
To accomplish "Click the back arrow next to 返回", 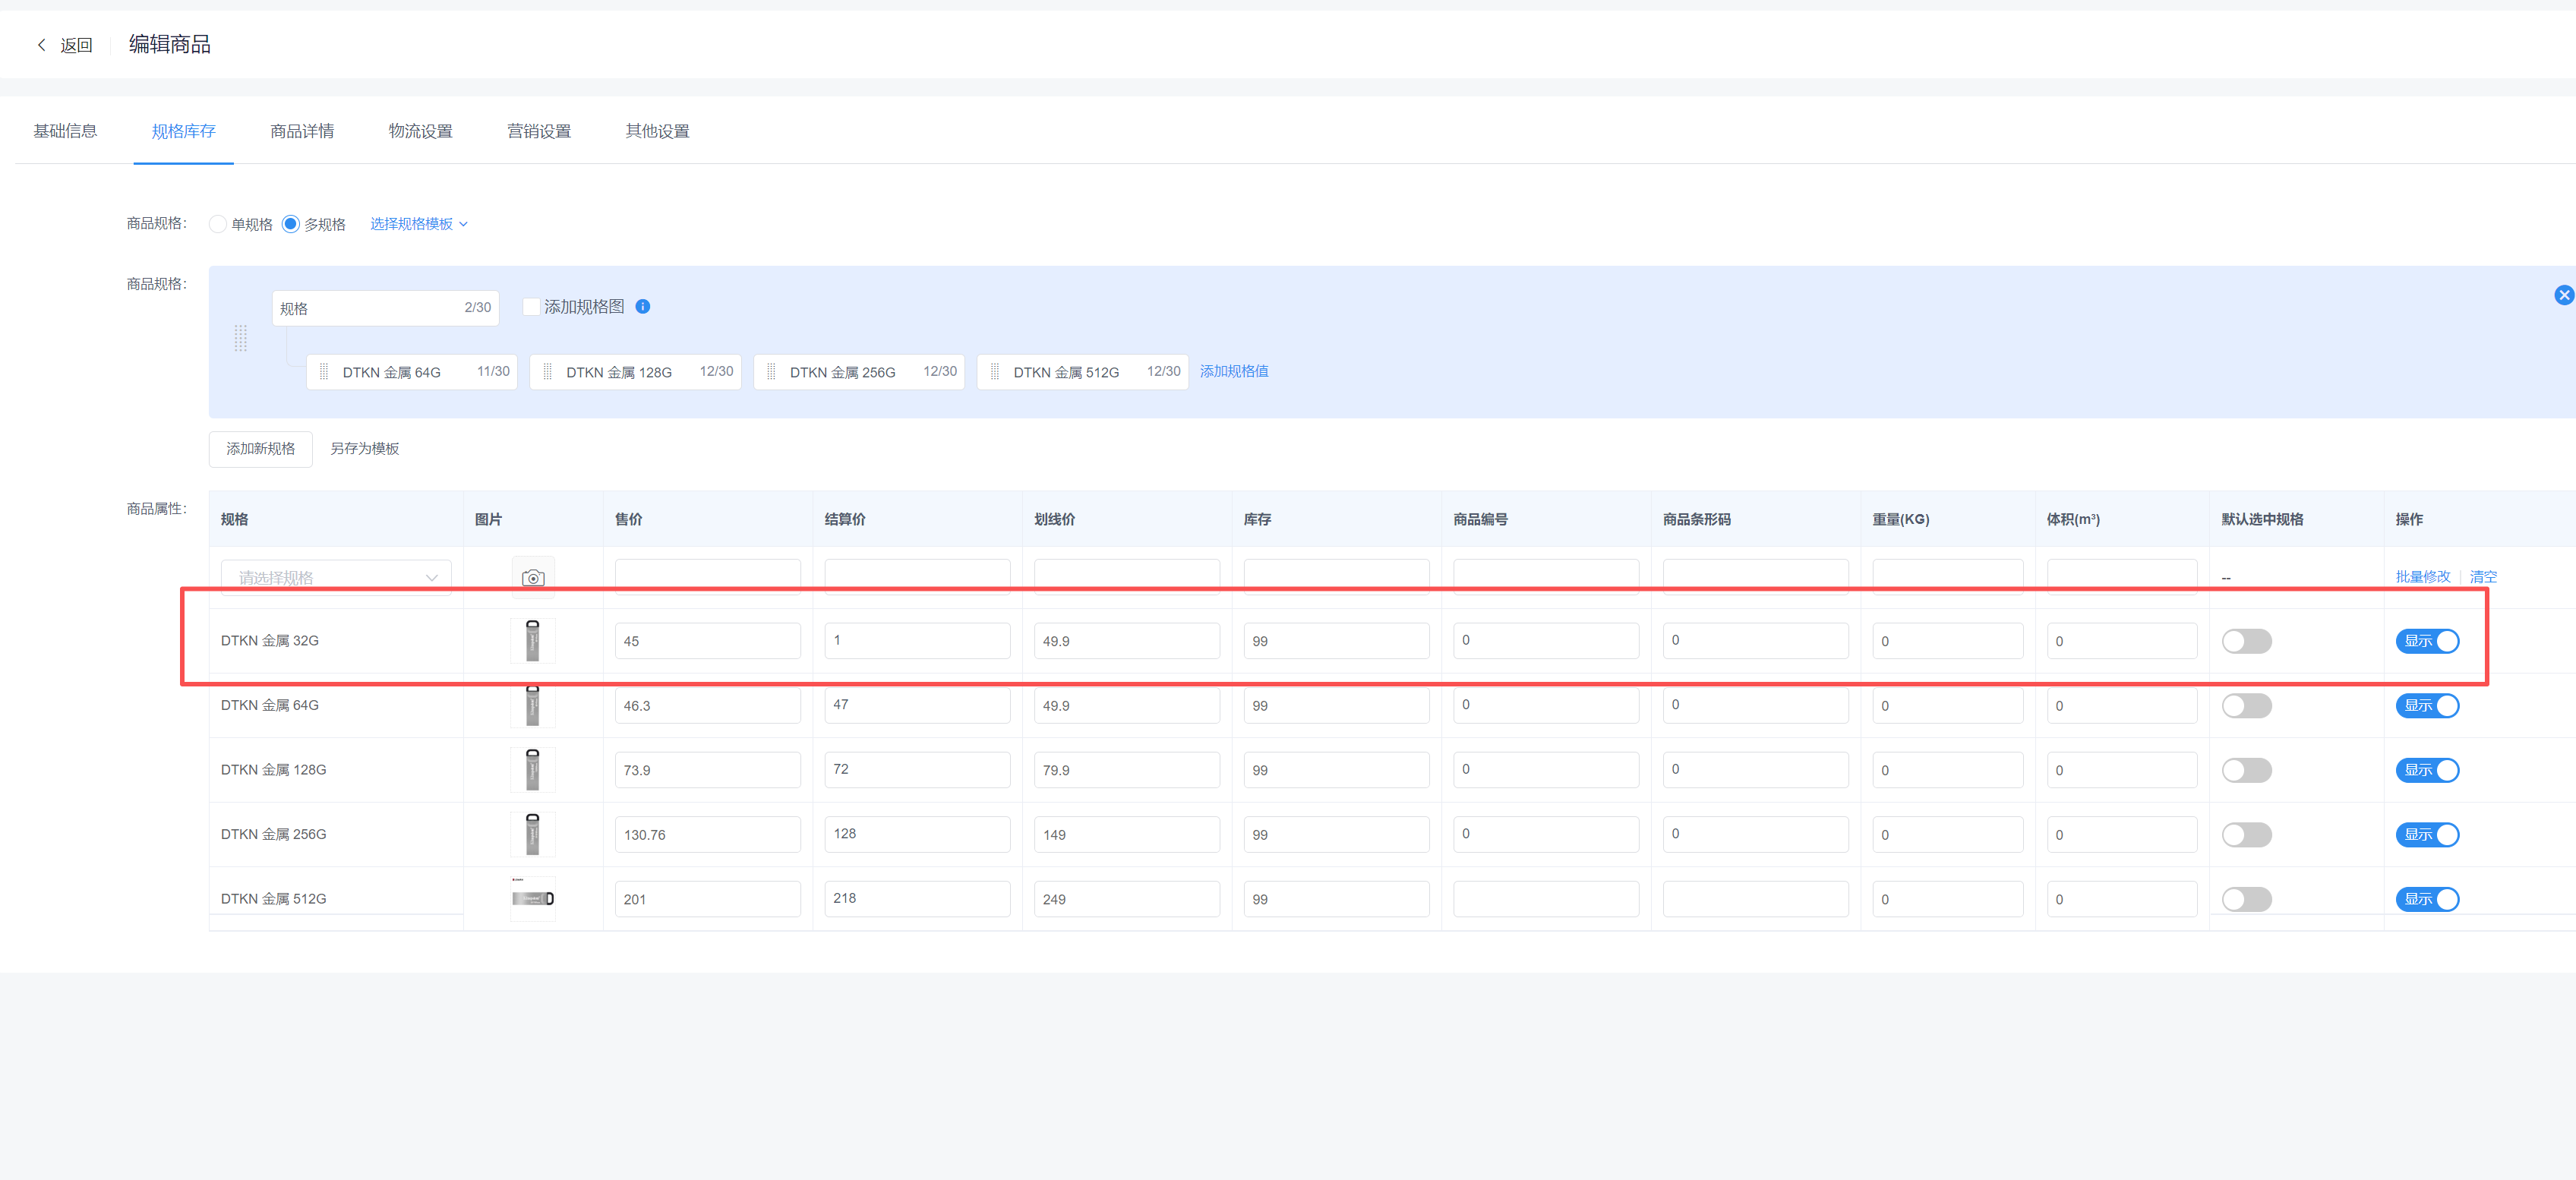I will tap(41, 45).
